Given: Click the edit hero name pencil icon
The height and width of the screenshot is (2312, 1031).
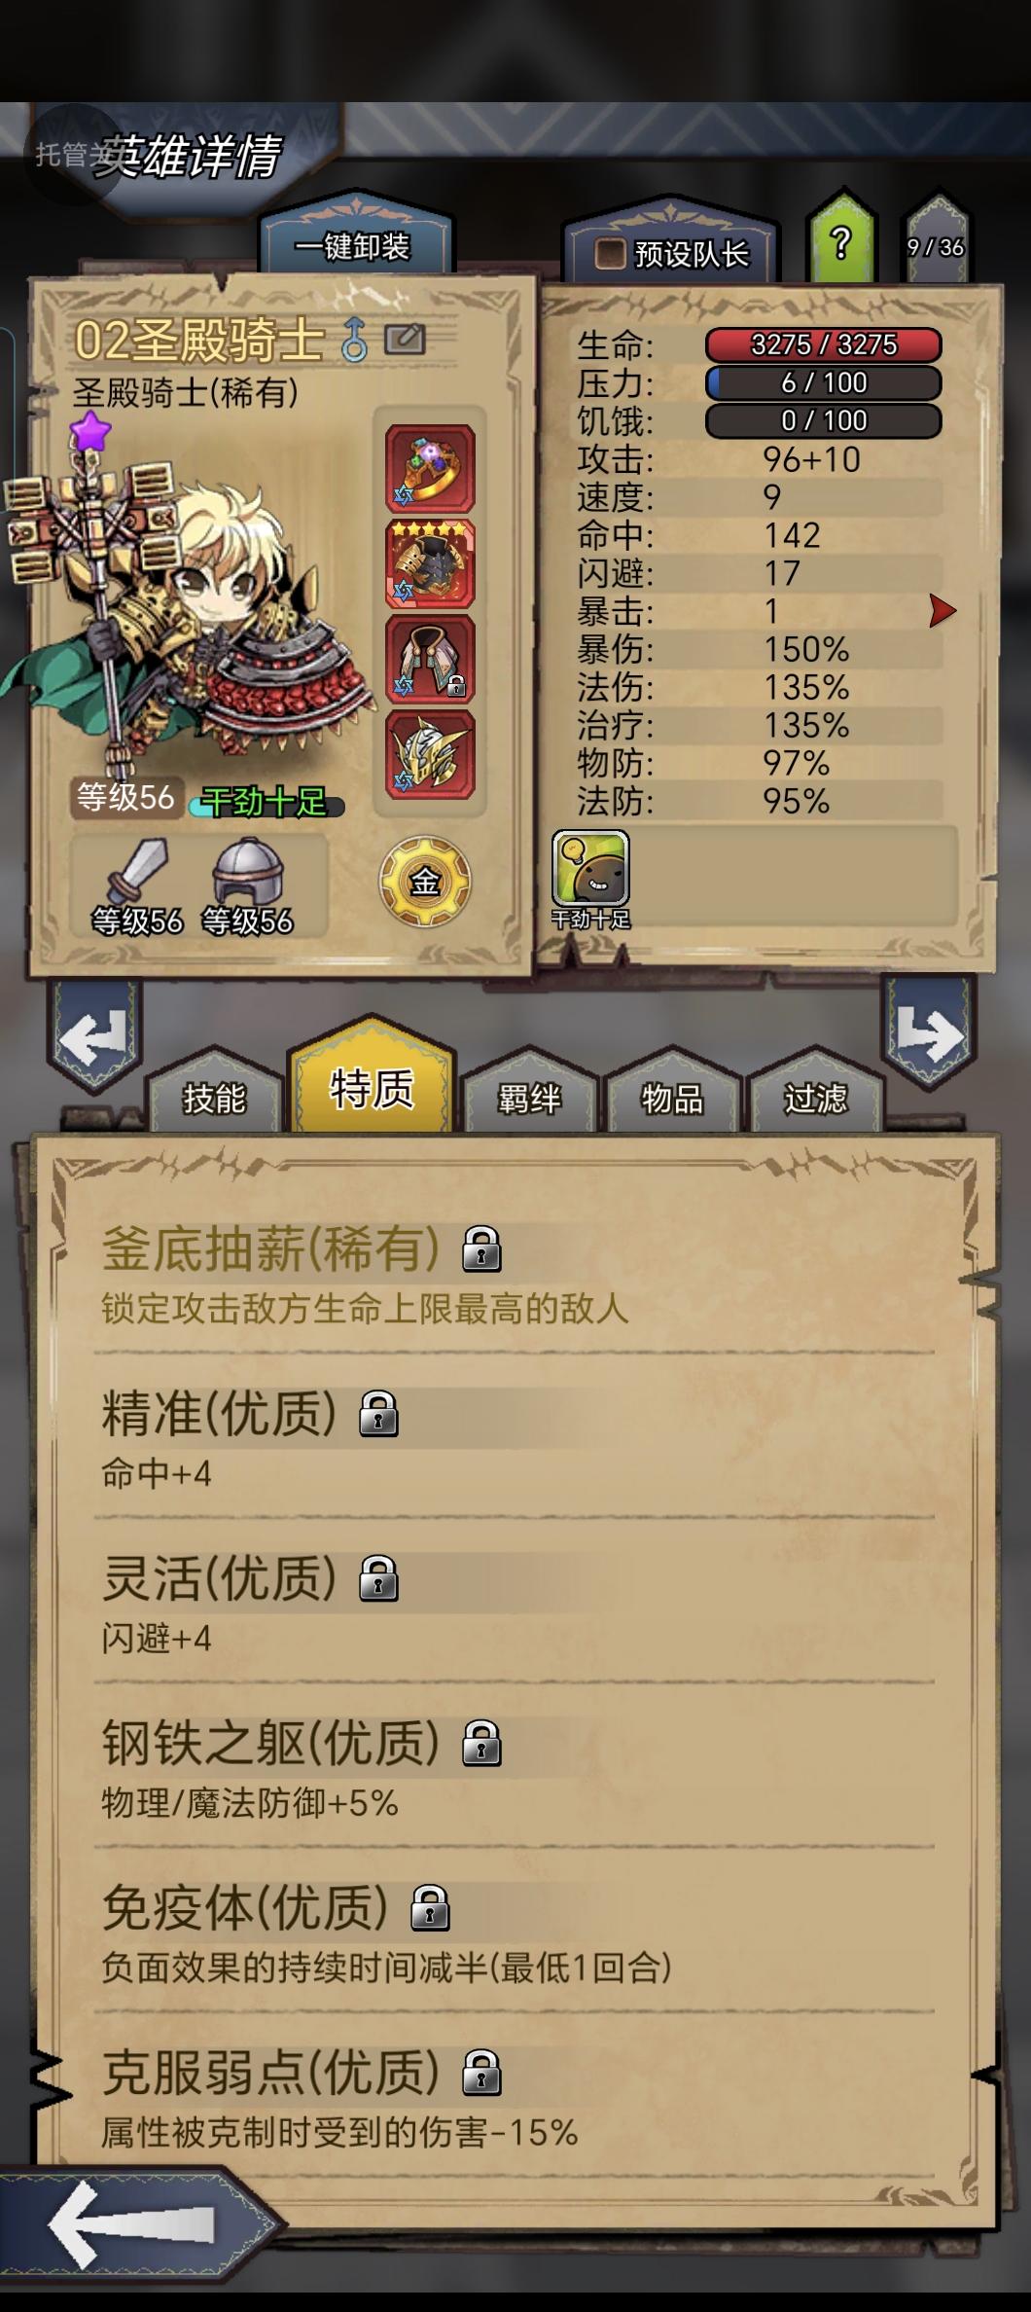Looking at the screenshot, I should tap(405, 340).
